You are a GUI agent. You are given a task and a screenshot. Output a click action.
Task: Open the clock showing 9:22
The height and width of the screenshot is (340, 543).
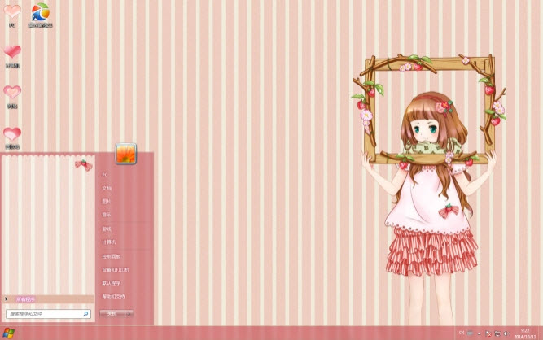[525, 333]
